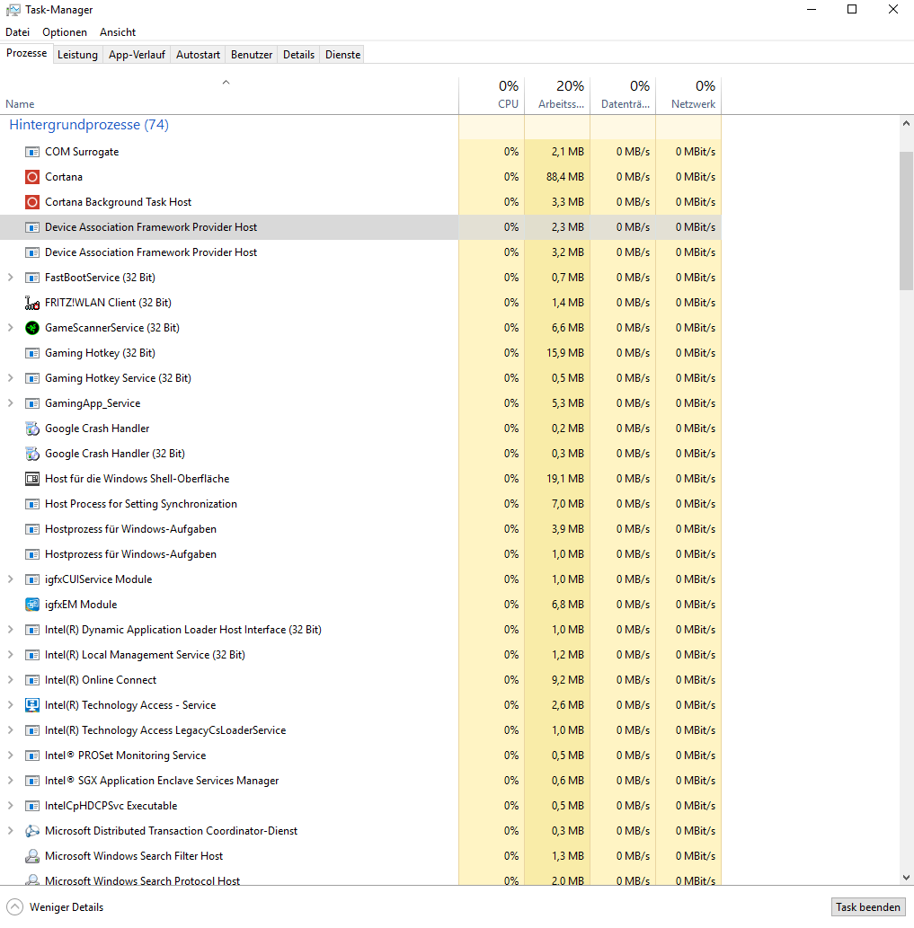Click the igfxCUIService Module icon

pos(32,579)
